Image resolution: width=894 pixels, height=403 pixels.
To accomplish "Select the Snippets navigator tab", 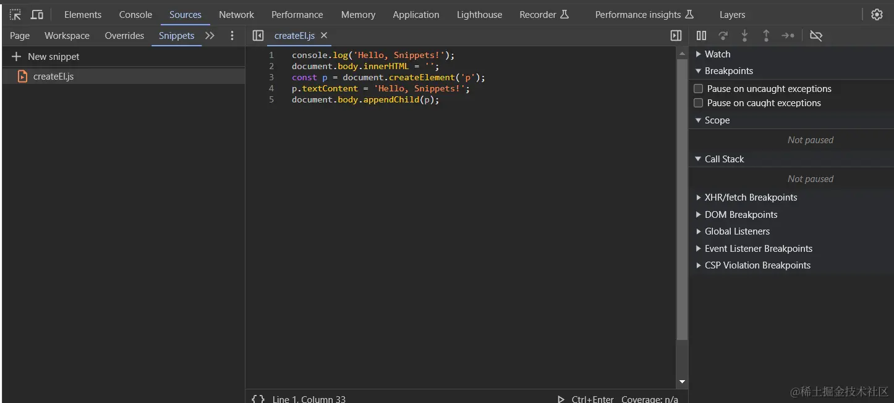I will tap(176, 36).
